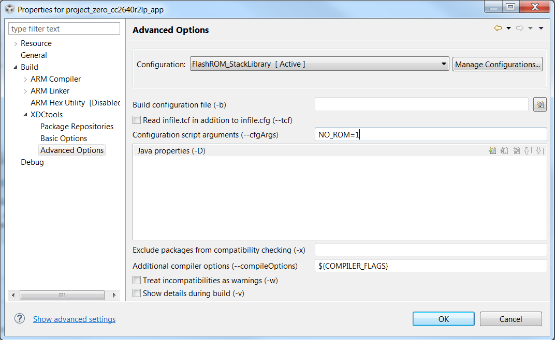Image resolution: width=555 pixels, height=340 pixels.
Task: Click the Additional compiler options field
Action: (430, 266)
